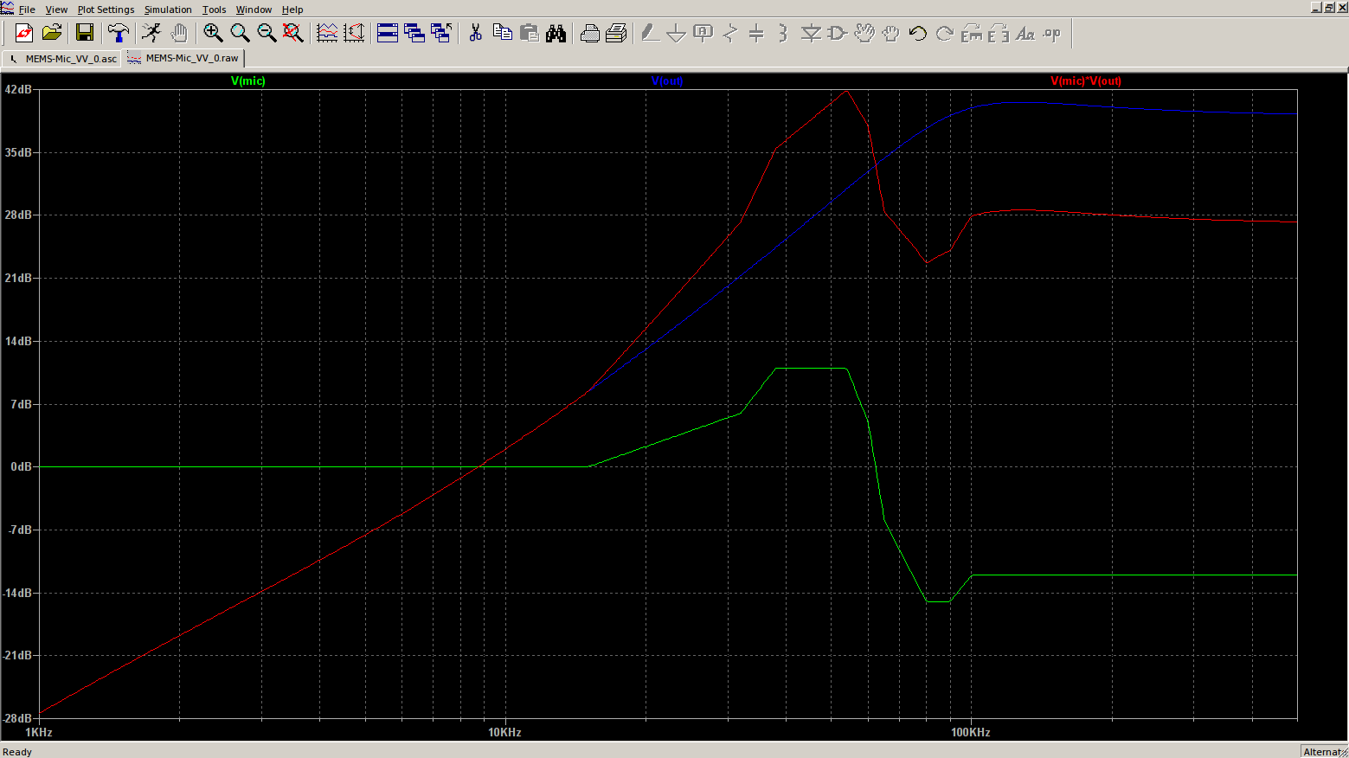Zoom out with the minus magnifier
Screen dimensions: 1349x758
pyautogui.click(x=267, y=33)
